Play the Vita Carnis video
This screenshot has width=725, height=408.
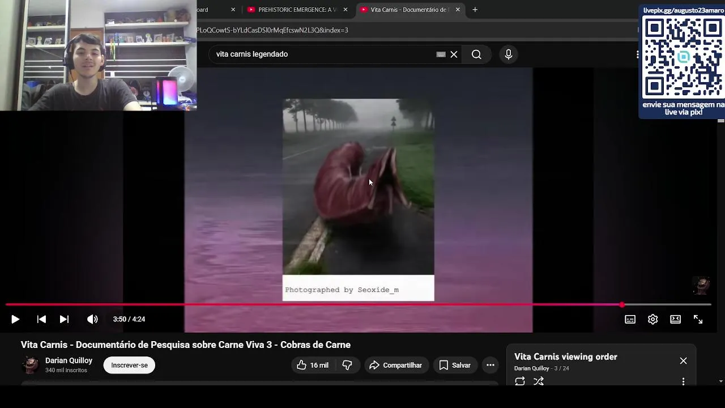click(15, 320)
